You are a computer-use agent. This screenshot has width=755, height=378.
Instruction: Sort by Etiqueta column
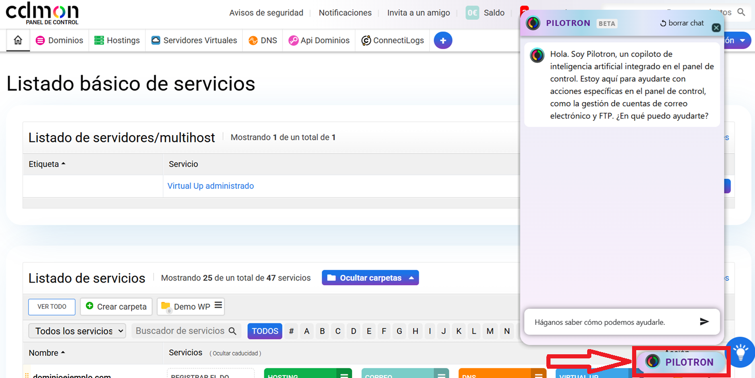coord(47,164)
